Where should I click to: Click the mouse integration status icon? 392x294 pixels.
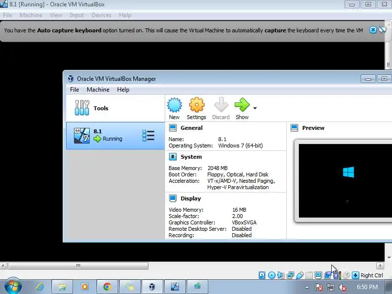click(x=346, y=275)
